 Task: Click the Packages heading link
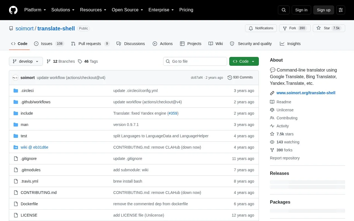point(280,202)
